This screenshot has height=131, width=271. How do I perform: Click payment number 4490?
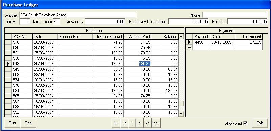[x=202, y=42]
